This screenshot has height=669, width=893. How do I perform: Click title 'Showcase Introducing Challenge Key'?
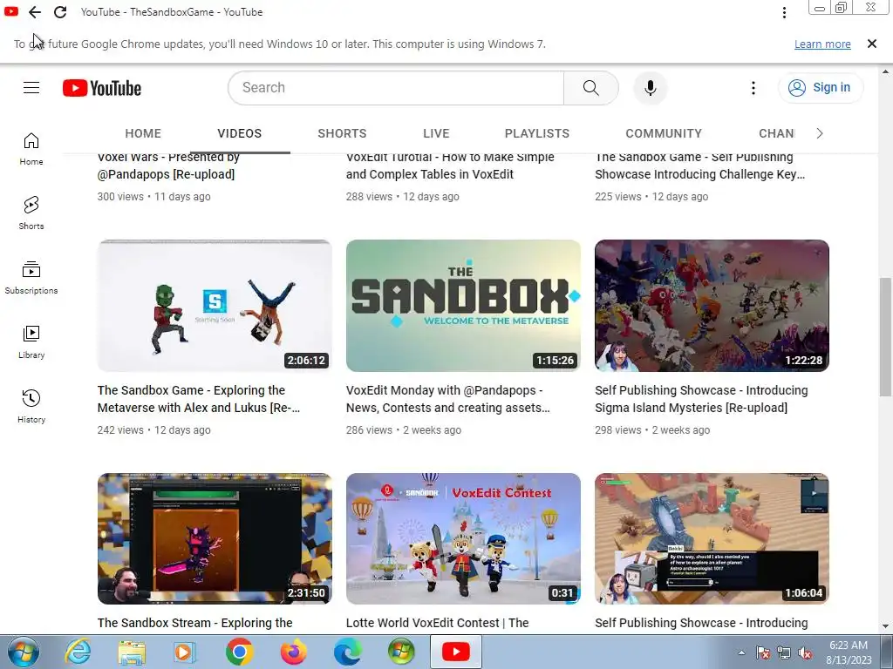coord(700,166)
